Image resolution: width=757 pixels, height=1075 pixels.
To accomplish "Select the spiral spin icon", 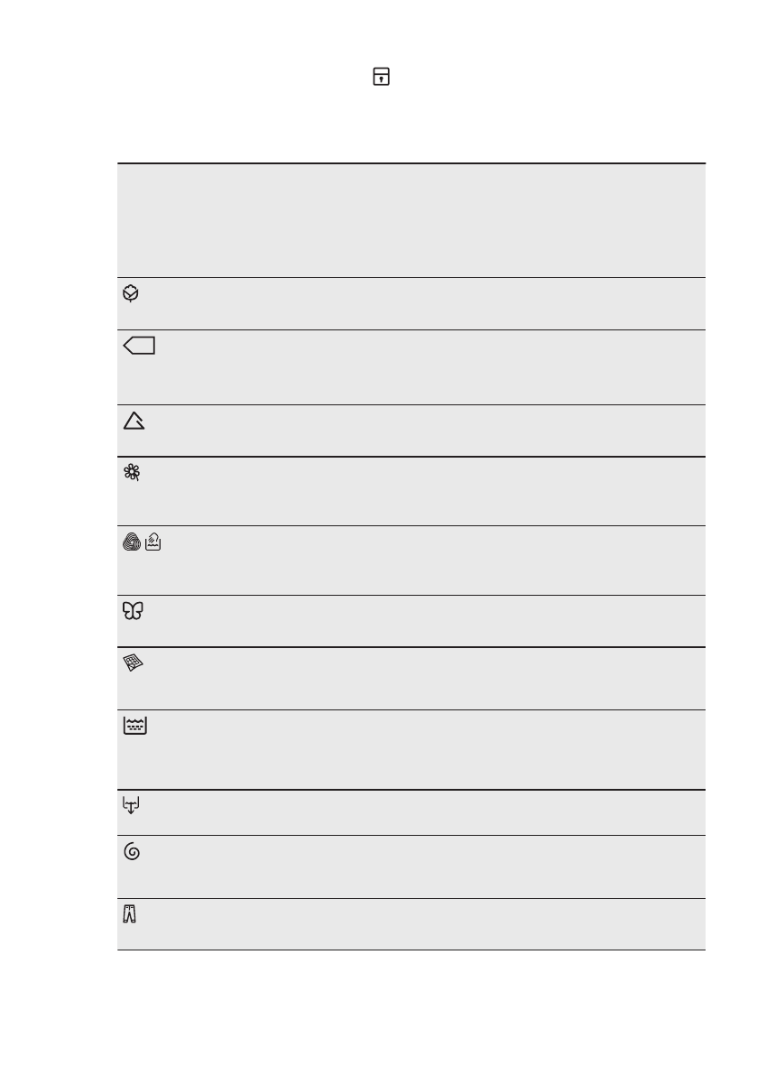I will coord(133,851).
